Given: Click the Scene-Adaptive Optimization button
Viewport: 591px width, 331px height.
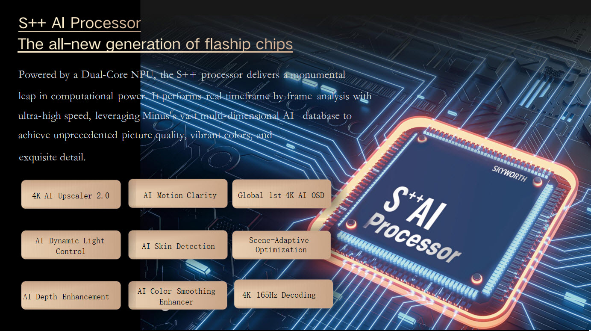Looking at the screenshot, I should (x=281, y=245).
